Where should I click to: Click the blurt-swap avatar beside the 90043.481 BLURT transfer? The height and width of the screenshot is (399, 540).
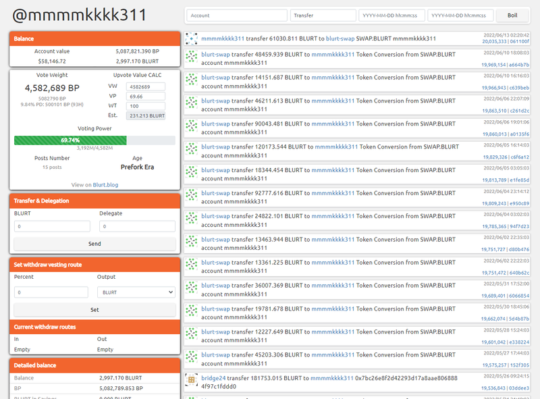coord(191,128)
